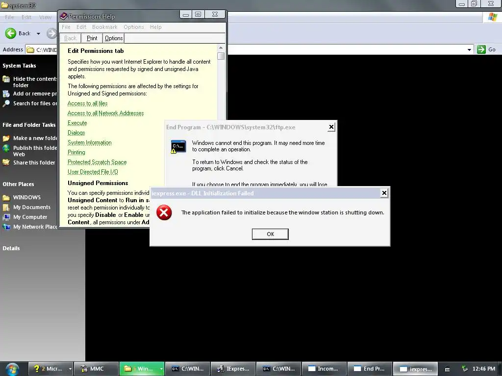Follow the Printing help link
Image resolution: width=502 pixels, height=376 pixels.
76,152
